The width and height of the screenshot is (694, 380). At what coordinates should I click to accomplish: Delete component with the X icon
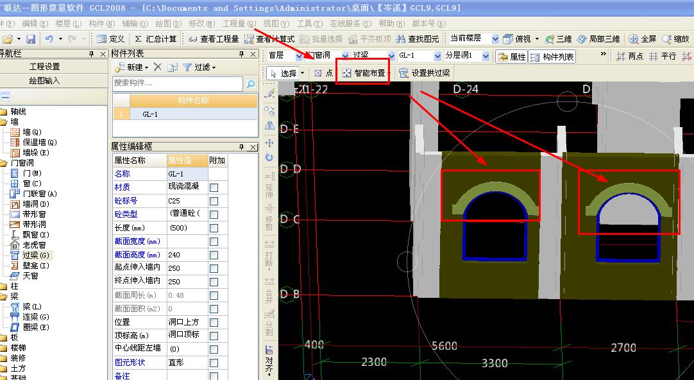point(158,67)
